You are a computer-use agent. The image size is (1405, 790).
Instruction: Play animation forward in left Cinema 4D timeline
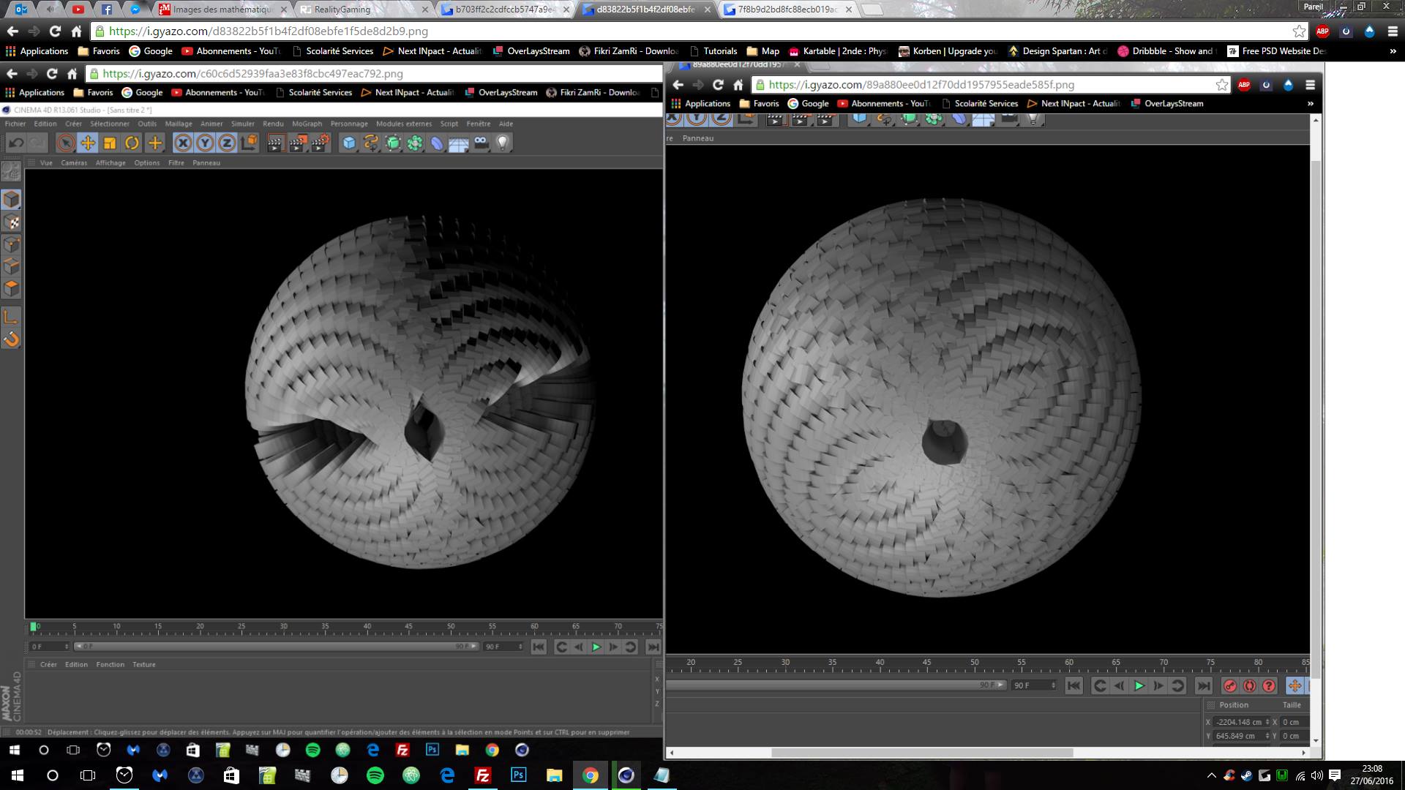coord(596,647)
